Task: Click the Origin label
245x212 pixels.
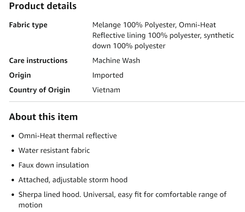Action: [x=20, y=75]
